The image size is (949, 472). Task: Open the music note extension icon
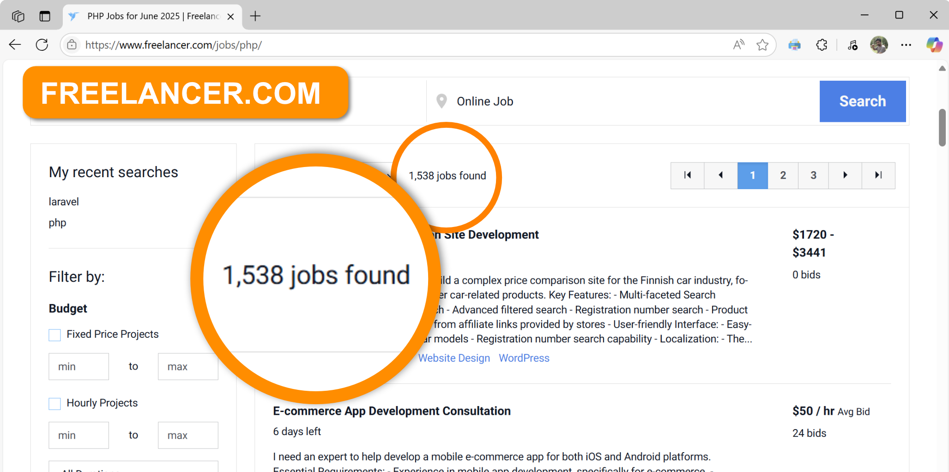(852, 45)
